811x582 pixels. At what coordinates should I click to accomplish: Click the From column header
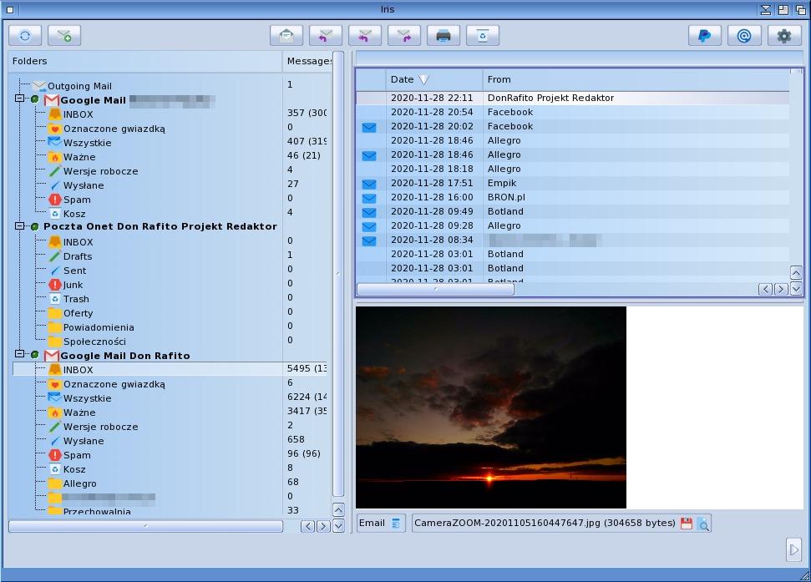click(x=636, y=79)
